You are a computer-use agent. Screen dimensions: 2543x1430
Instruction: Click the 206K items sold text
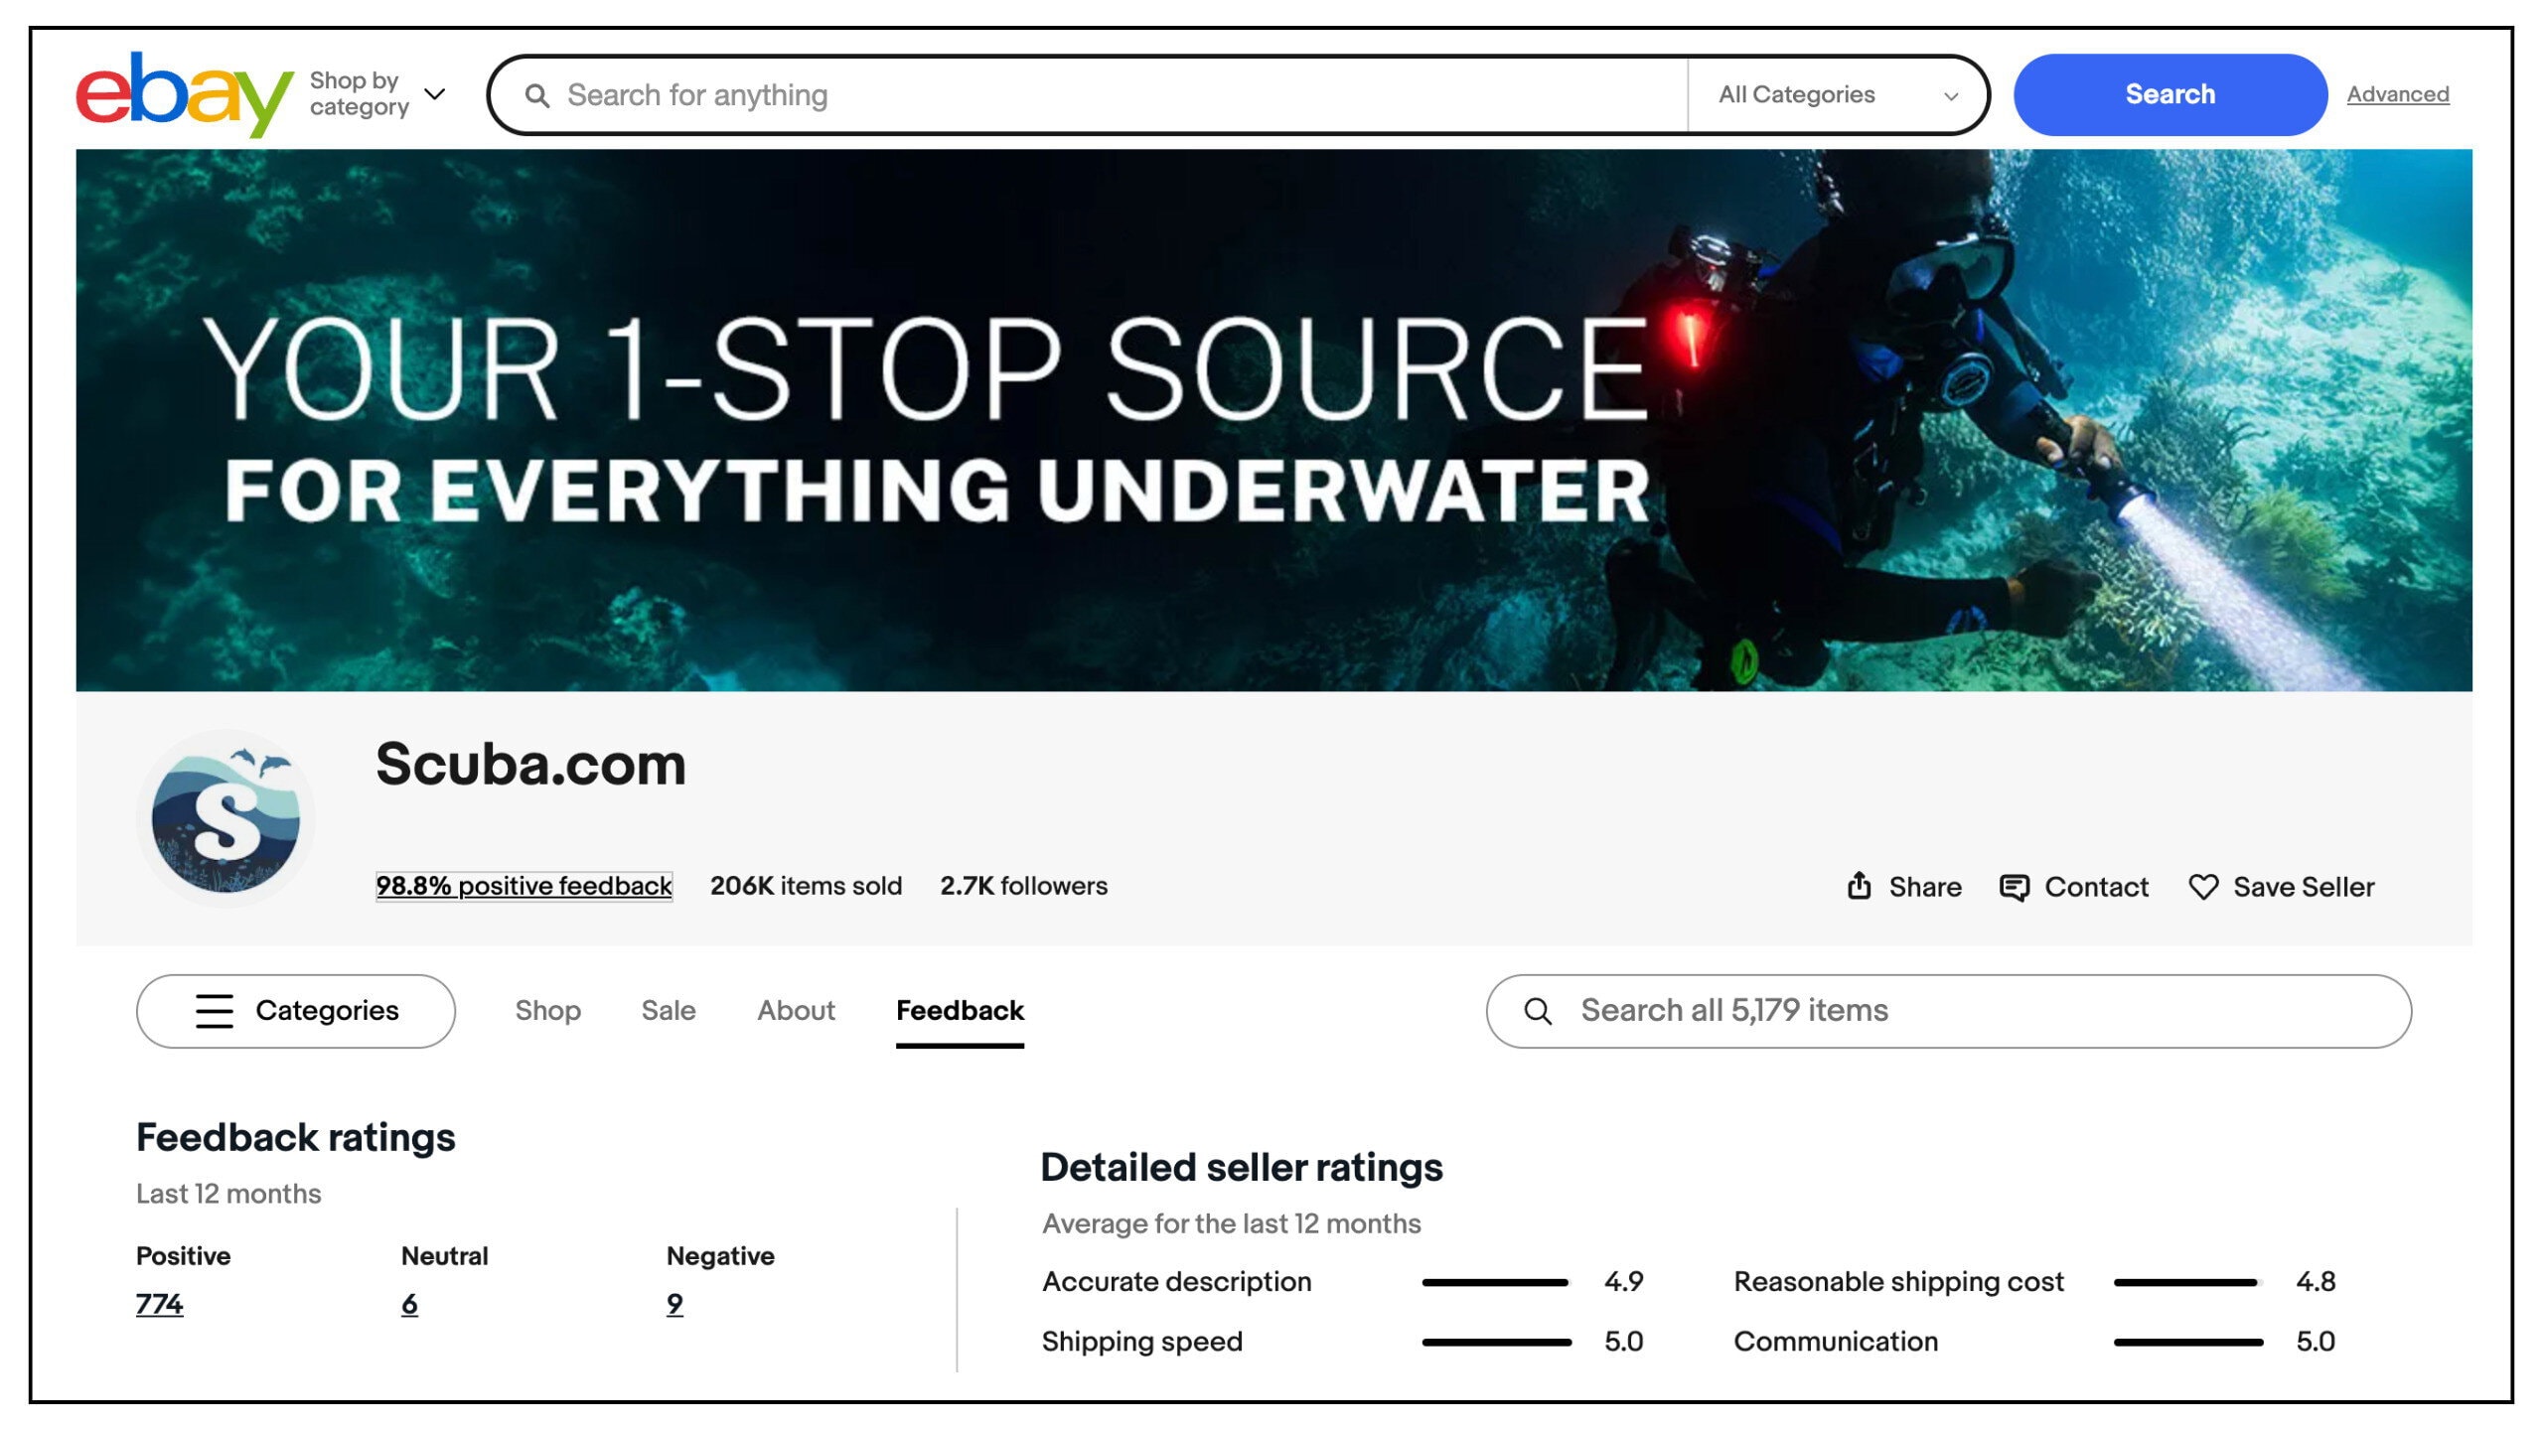point(806,886)
